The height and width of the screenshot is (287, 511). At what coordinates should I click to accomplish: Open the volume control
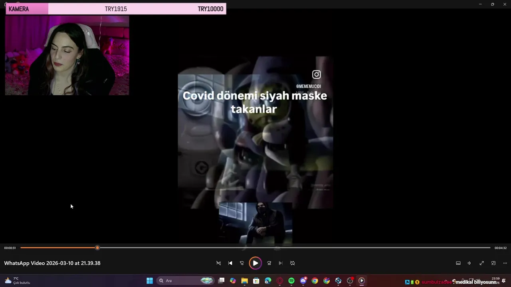(x=469, y=263)
